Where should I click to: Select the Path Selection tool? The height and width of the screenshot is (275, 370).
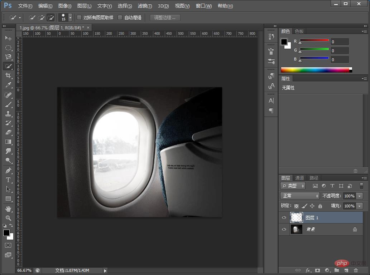tap(8, 189)
